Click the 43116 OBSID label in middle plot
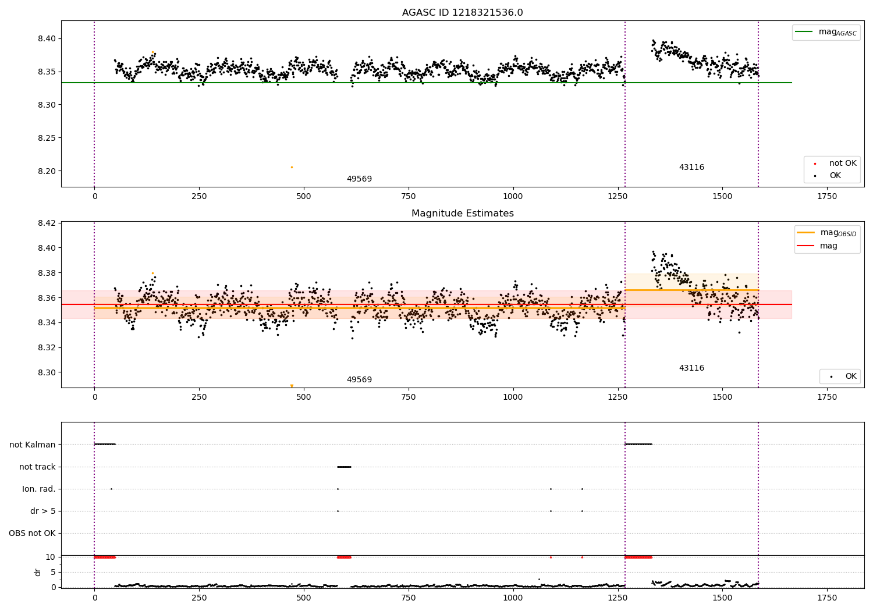The width and height of the screenshot is (873, 611). pos(691,368)
